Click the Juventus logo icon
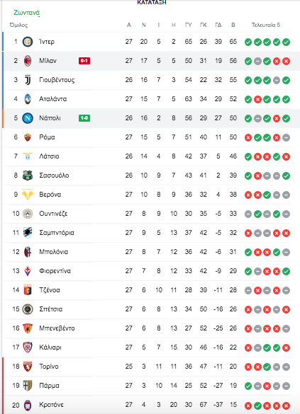The height and width of the screenshot is (414, 300). pos(28,80)
